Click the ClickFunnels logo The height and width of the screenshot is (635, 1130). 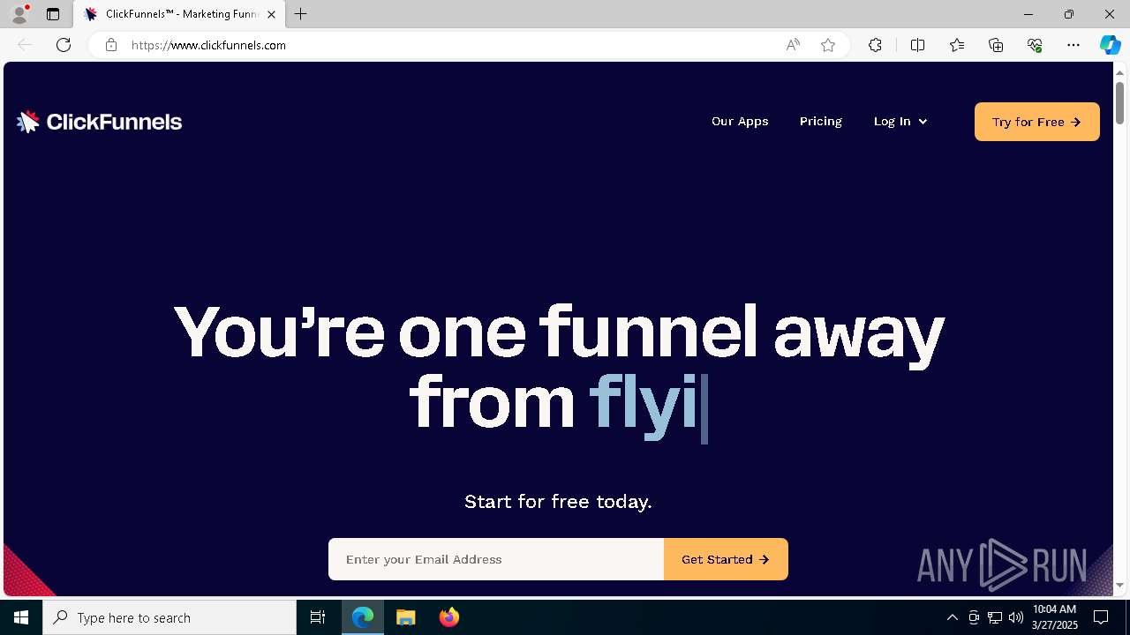pos(99,122)
